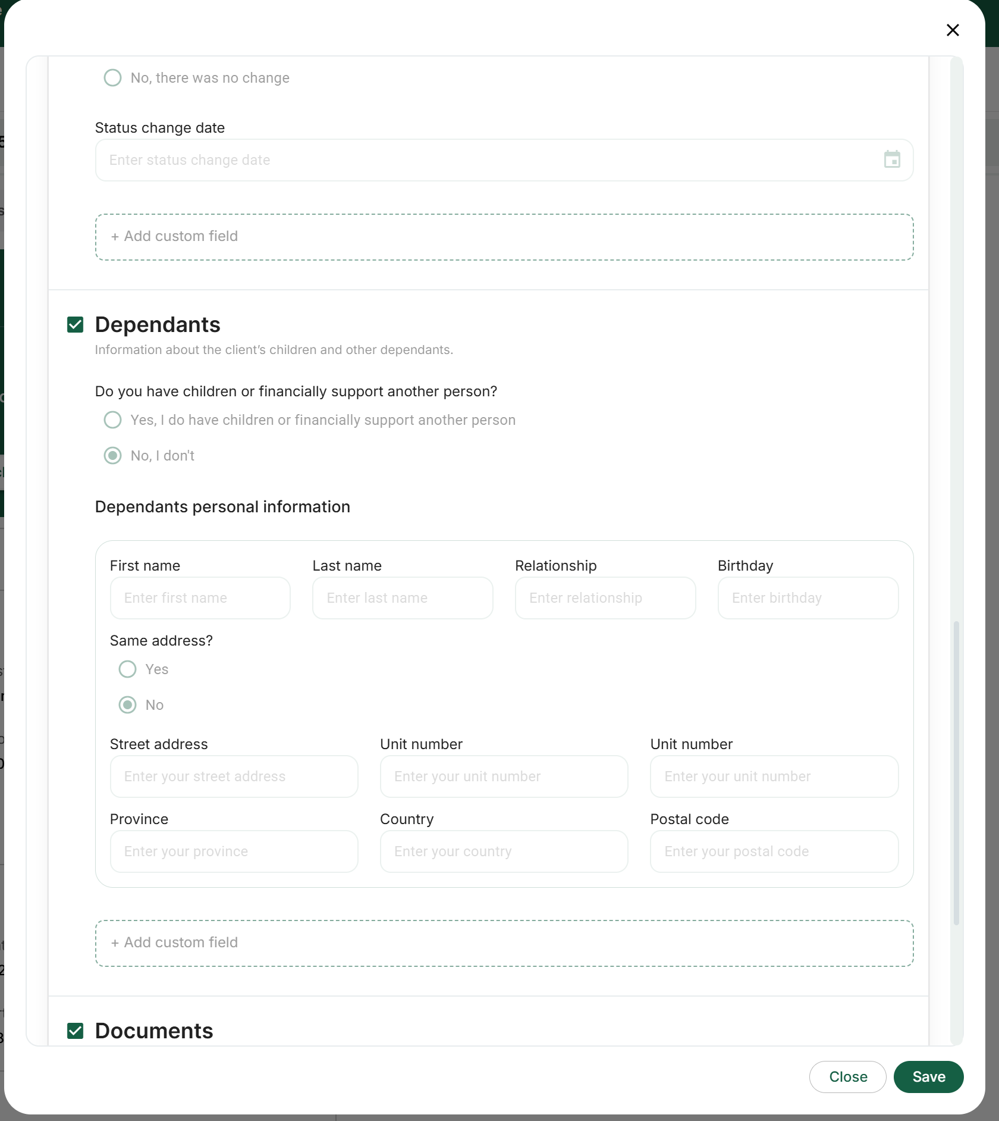Click into the Relationship input
Screen dimensions: 999x1121
coord(605,598)
